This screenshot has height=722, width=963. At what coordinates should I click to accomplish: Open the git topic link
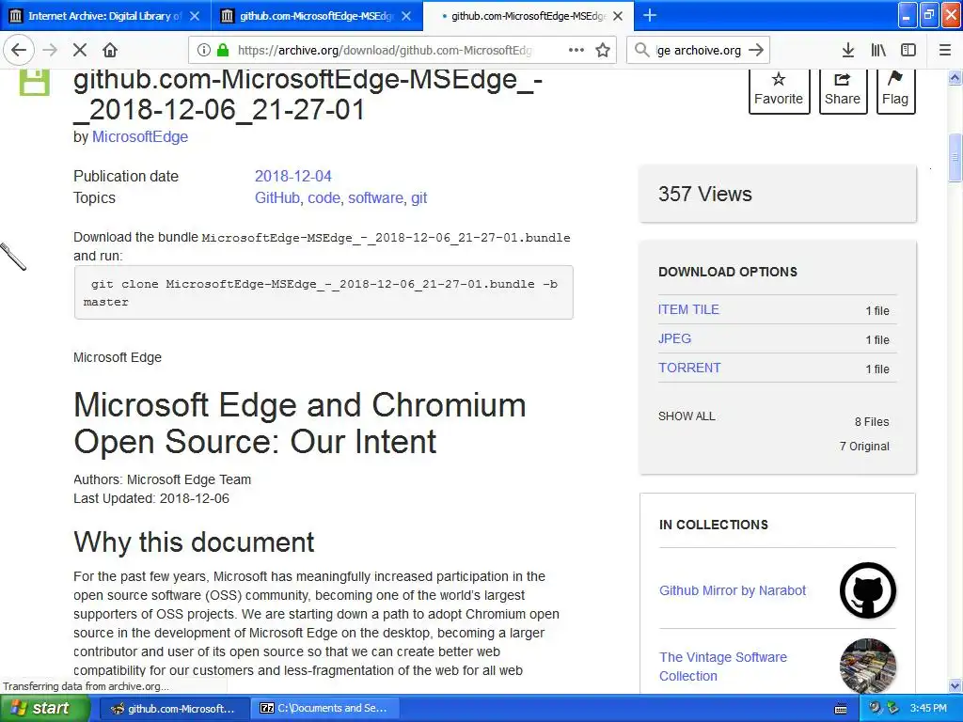pyautogui.click(x=418, y=198)
